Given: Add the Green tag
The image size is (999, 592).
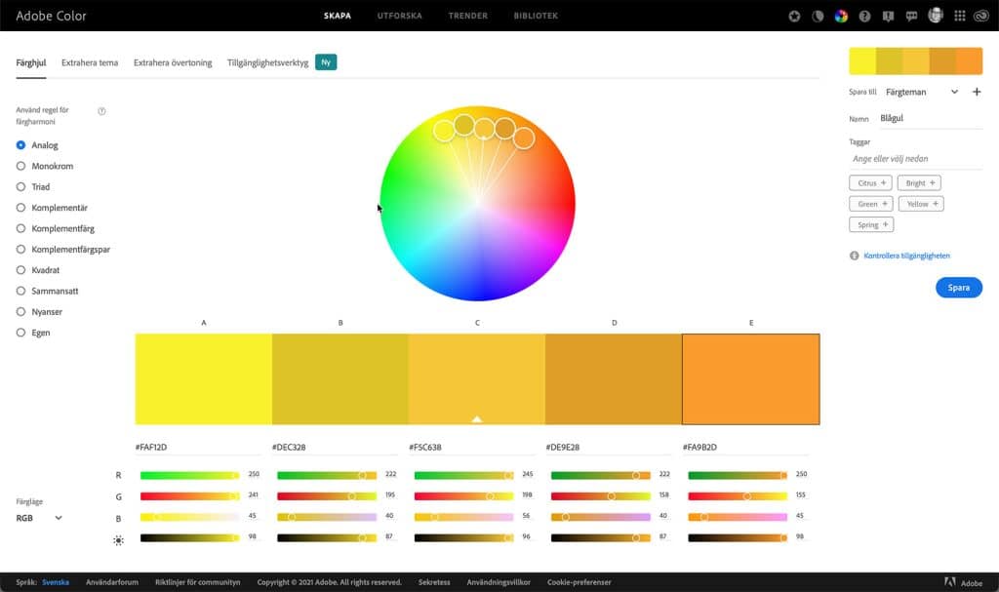Looking at the screenshot, I should tap(871, 204).
